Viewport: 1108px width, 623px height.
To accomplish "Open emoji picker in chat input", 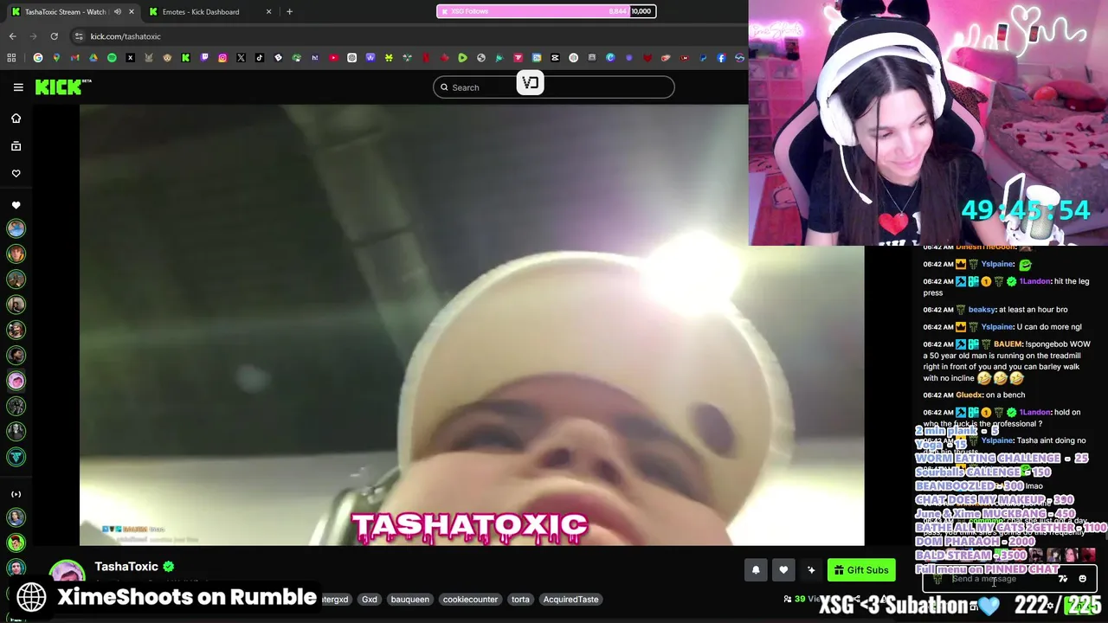I will [x=1082, y=579].
